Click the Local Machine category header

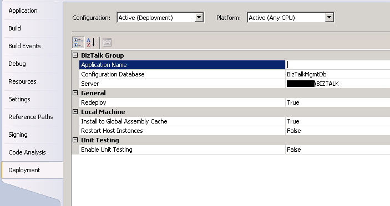[x=103, y=112]
